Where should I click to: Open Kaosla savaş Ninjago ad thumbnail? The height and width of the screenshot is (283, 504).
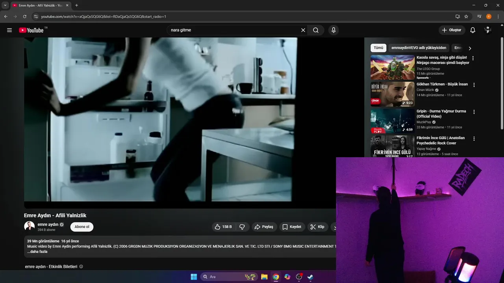(393, 67)
